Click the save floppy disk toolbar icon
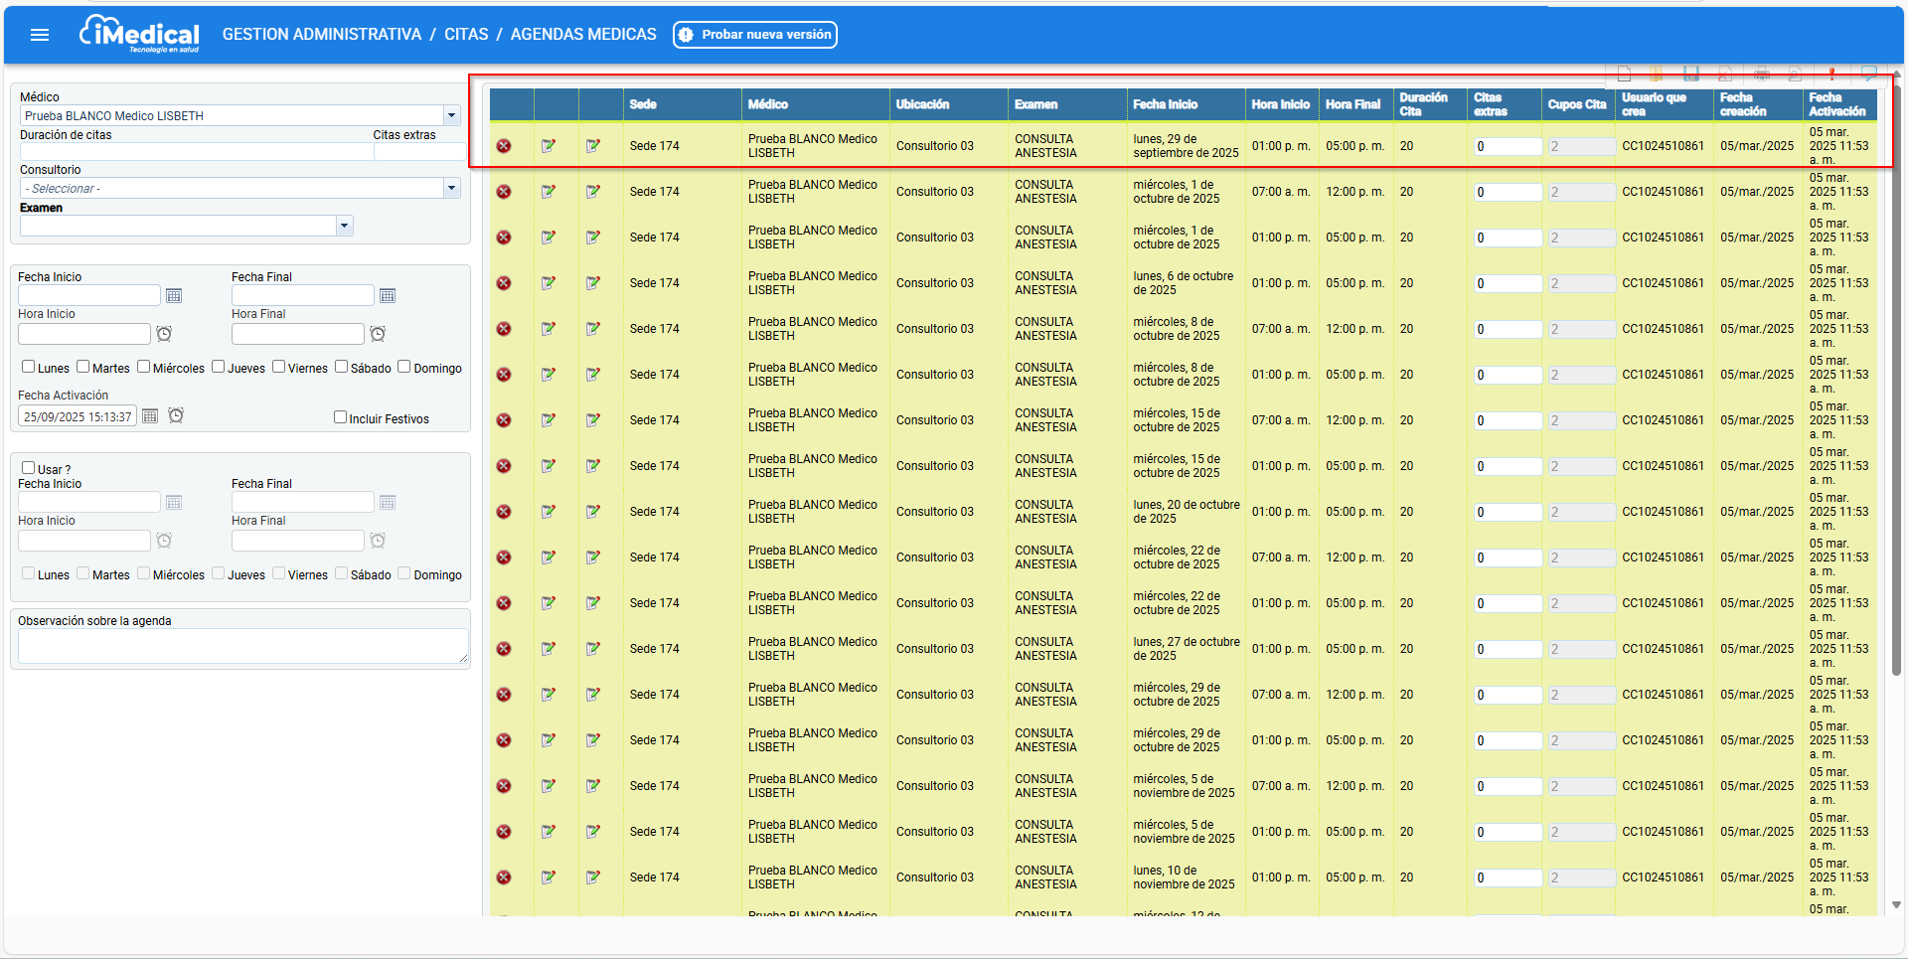1908x959 pixels. pos(1691,74)
